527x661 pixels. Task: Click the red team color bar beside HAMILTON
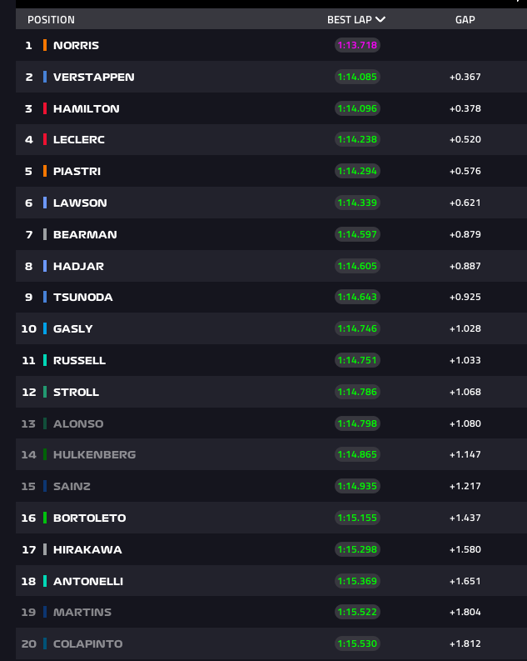(x=45, y=108)
